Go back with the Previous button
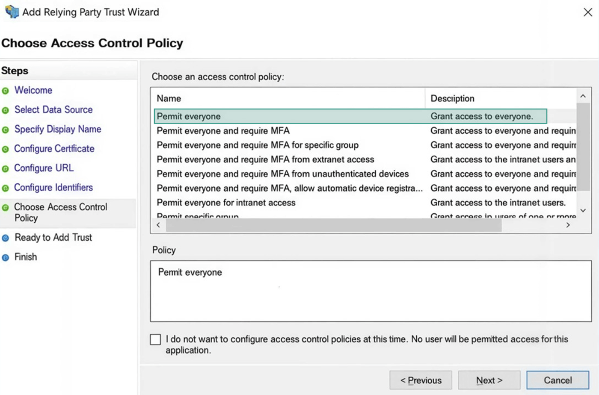 point(421,380)
